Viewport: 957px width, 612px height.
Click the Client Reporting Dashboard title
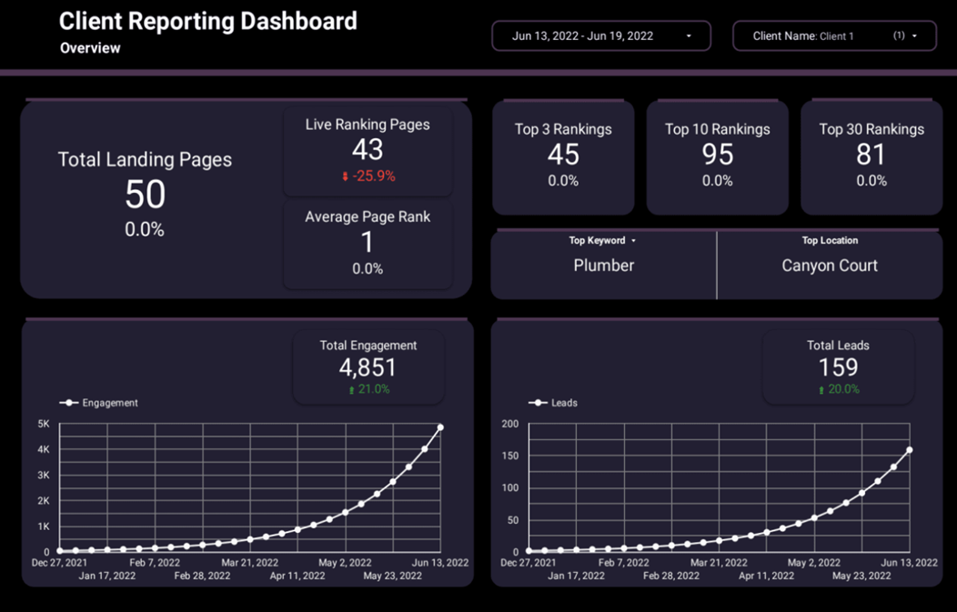tap(208, 21)
